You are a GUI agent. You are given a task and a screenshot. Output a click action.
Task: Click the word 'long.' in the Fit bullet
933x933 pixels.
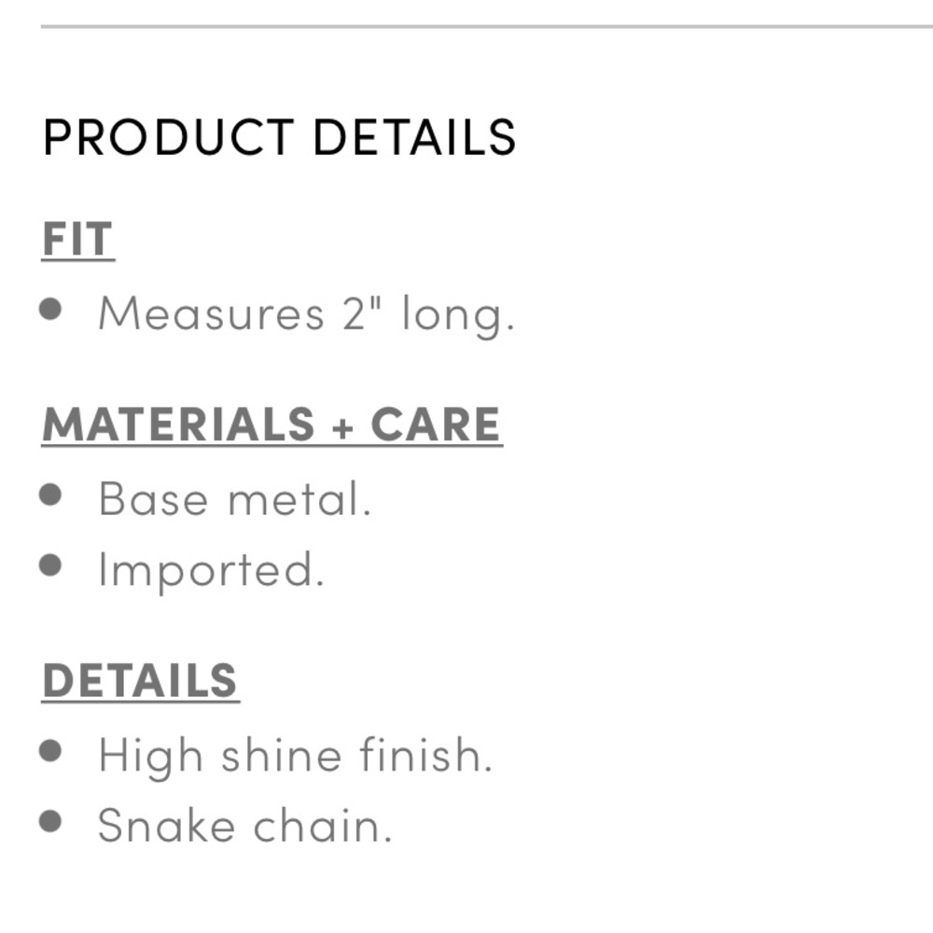[x=458, y=314]
